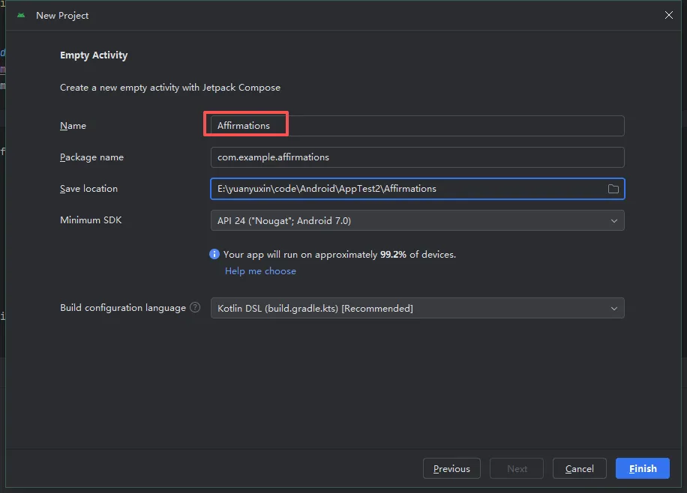Click Finish to create the project
Image resolution: width=687 pixels, height=493 pixels.
click(x=643, y=468)
